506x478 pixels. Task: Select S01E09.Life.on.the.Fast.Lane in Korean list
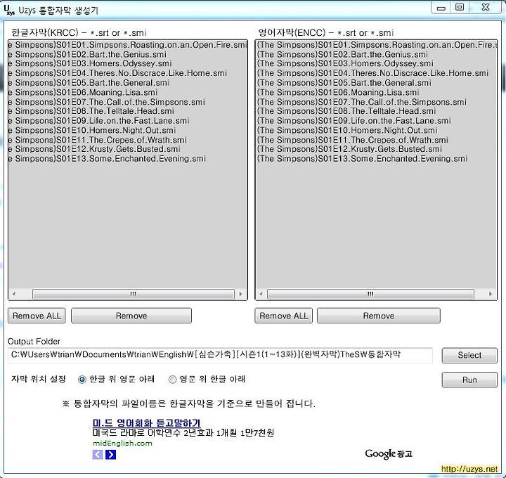[x=128, y=121]
